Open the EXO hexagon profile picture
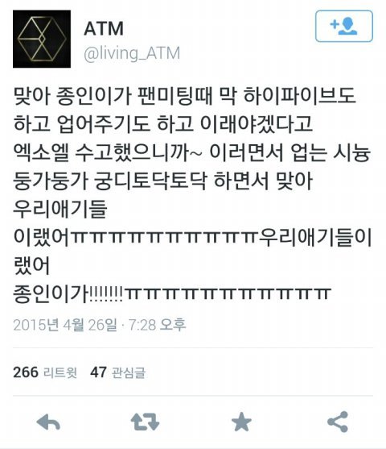The height and width of the screenshot is (449, 386). [x=42, y=39]
